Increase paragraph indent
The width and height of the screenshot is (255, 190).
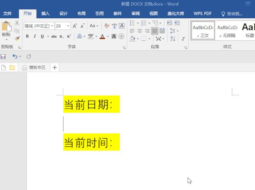tap(177, 23)
